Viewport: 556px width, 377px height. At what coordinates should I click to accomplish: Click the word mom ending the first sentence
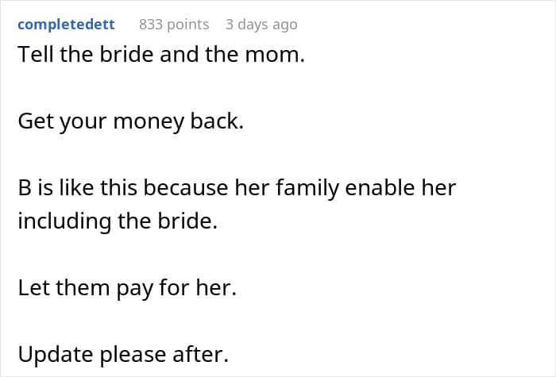tap(275, 54)
